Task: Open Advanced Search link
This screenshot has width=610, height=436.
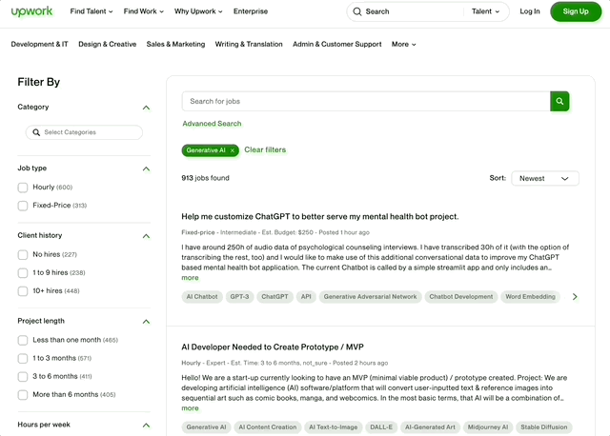Action: coord(212,124)
